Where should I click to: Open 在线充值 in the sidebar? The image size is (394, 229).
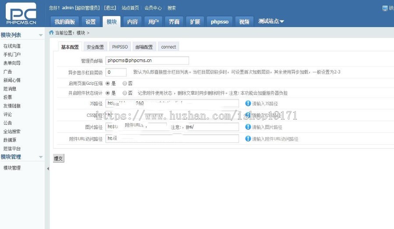pyautogui.click(x=12, y=46)
